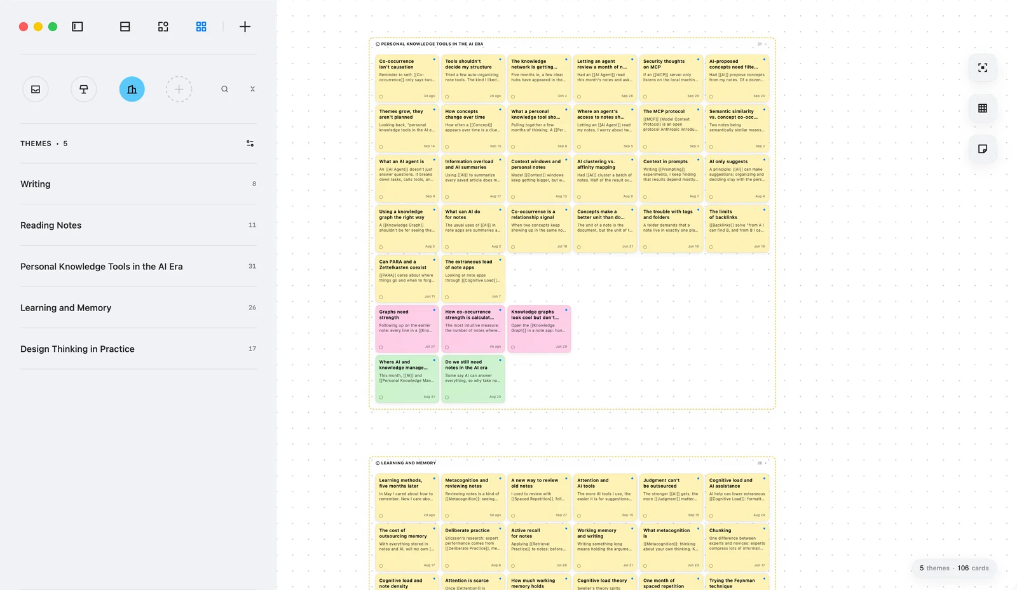Click the focus frame icon at right edge
This screenshot has width=1017, height=590.
pyautogui.click(x=983, y=68)
